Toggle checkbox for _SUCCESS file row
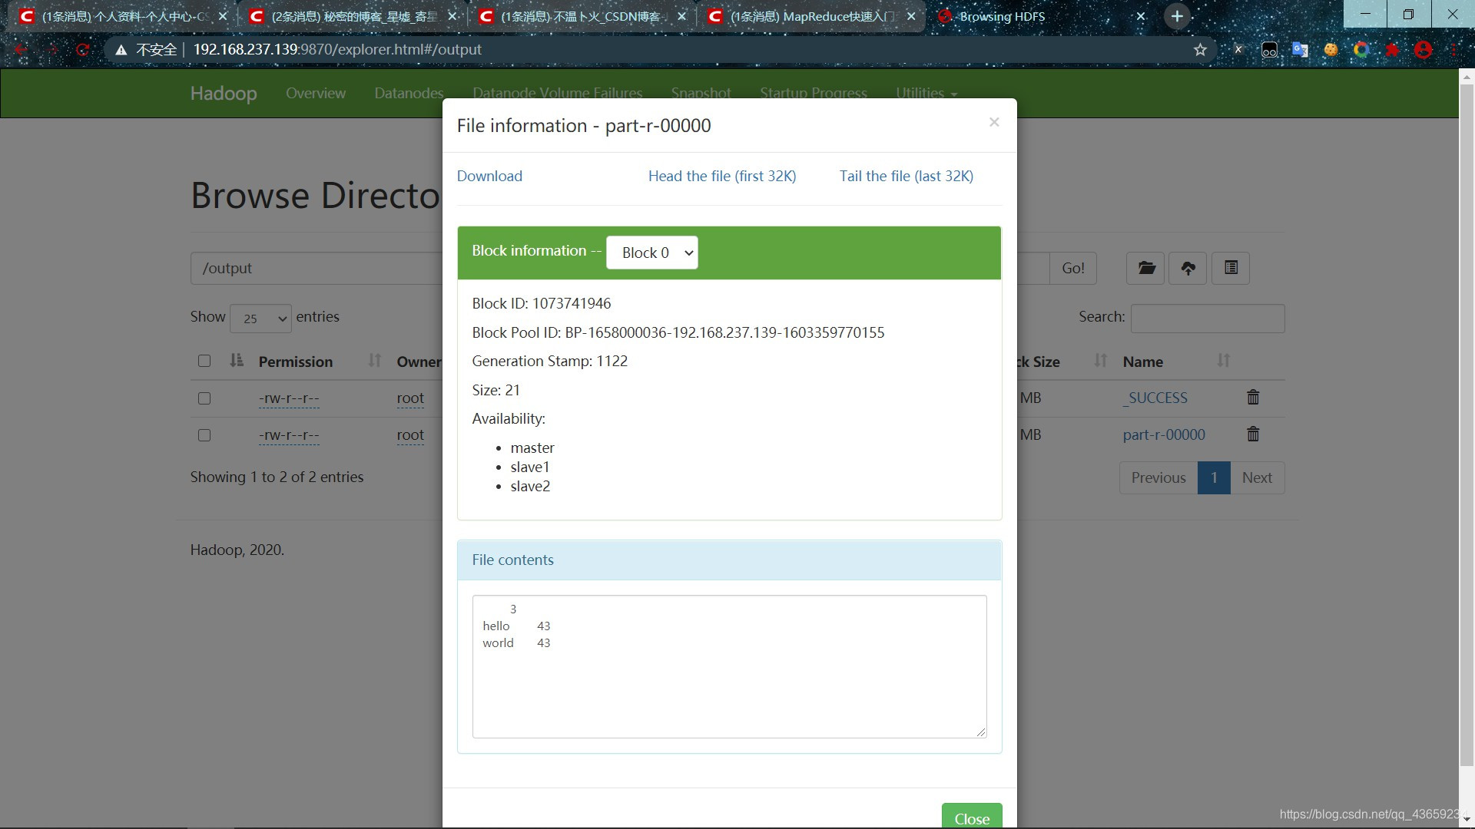Screen dimensions: 1475x829 pos(204,397)
